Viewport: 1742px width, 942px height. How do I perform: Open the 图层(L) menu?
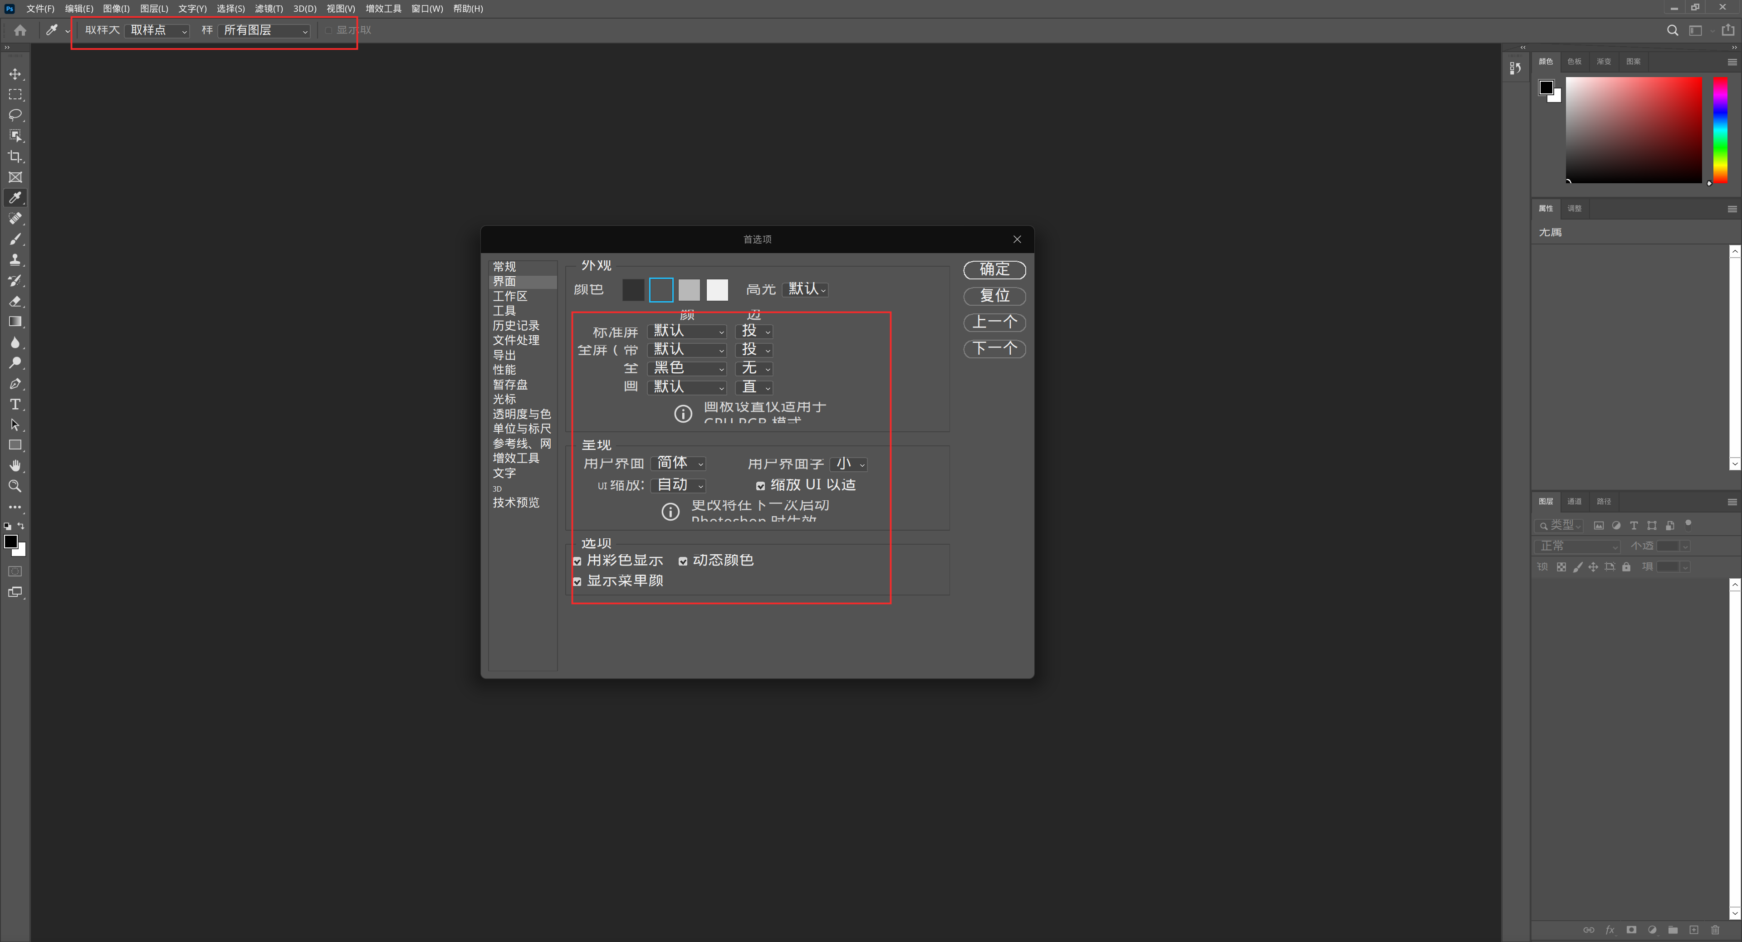pos(154,9)
